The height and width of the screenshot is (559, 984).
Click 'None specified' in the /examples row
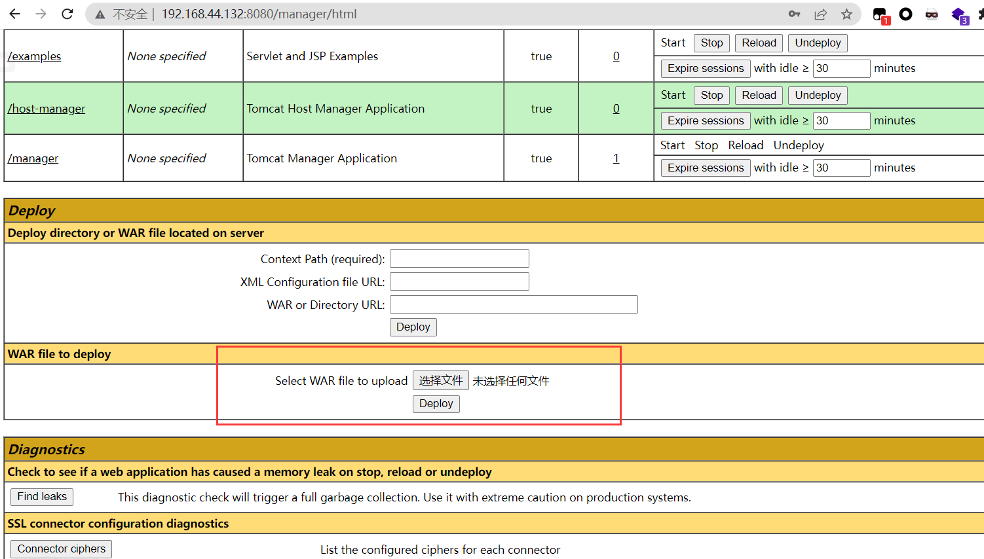(x=166, y=56)
